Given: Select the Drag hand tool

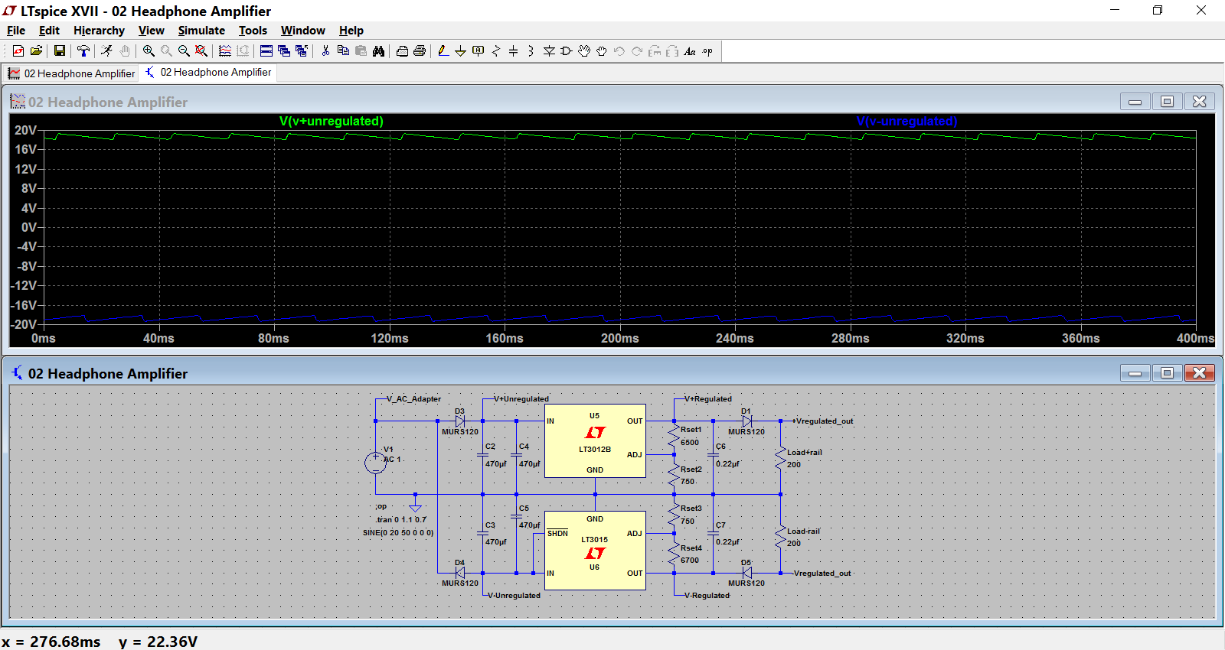Looking at the screenshot, I should click(602, 51).
